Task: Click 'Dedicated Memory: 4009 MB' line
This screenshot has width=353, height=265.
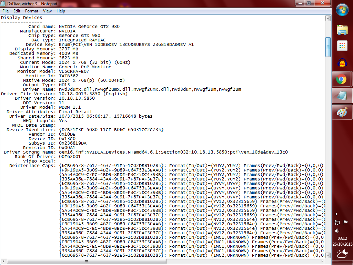Action: (x=44, y=53)
